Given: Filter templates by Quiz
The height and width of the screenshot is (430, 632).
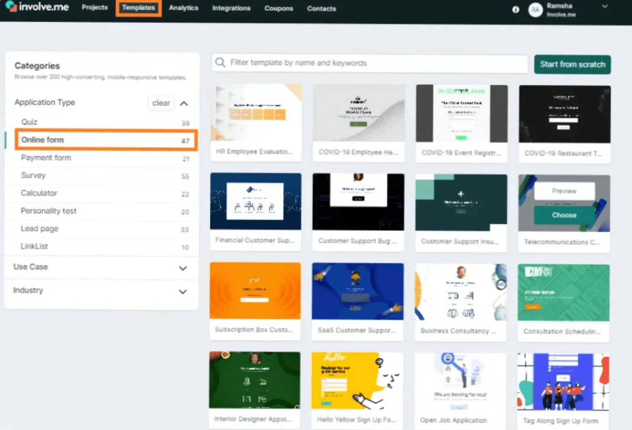Looking at the screenshot, I should tap(105, 122).
